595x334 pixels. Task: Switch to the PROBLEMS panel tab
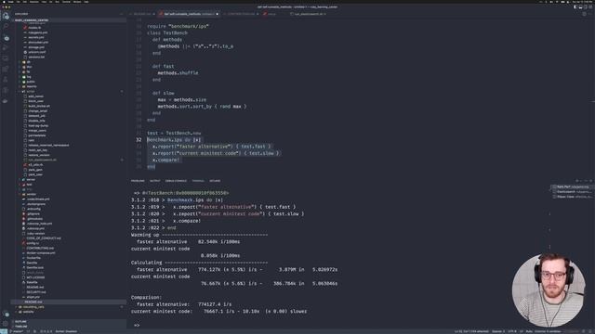138,181
